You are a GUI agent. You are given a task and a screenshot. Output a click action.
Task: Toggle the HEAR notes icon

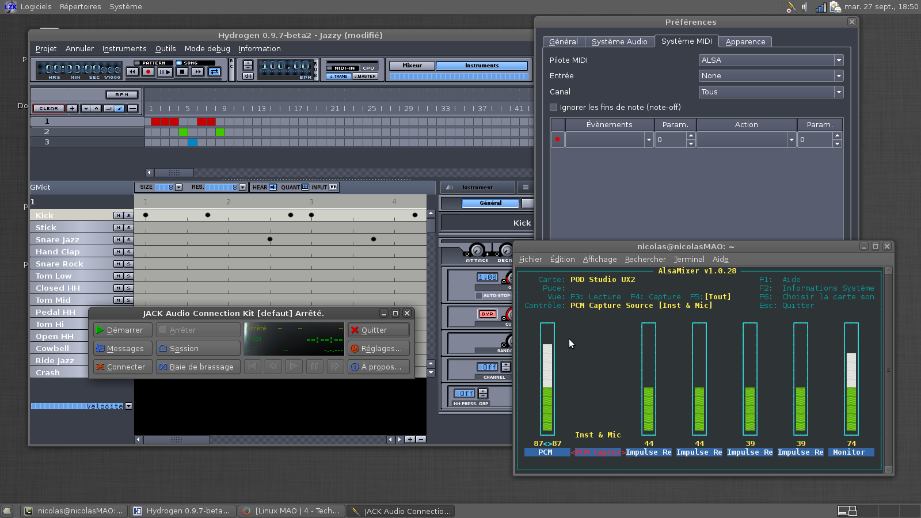tap(273, 187)
